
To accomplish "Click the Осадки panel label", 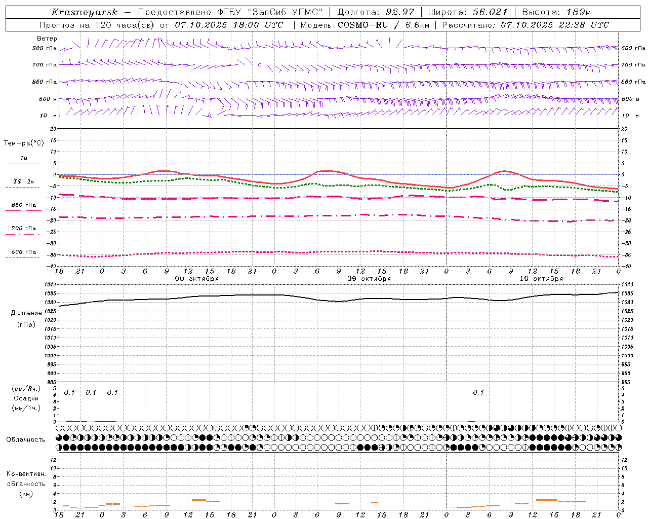I will click(26, 398).
